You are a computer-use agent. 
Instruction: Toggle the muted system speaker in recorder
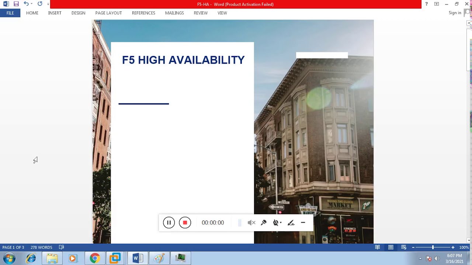[251, 223]
